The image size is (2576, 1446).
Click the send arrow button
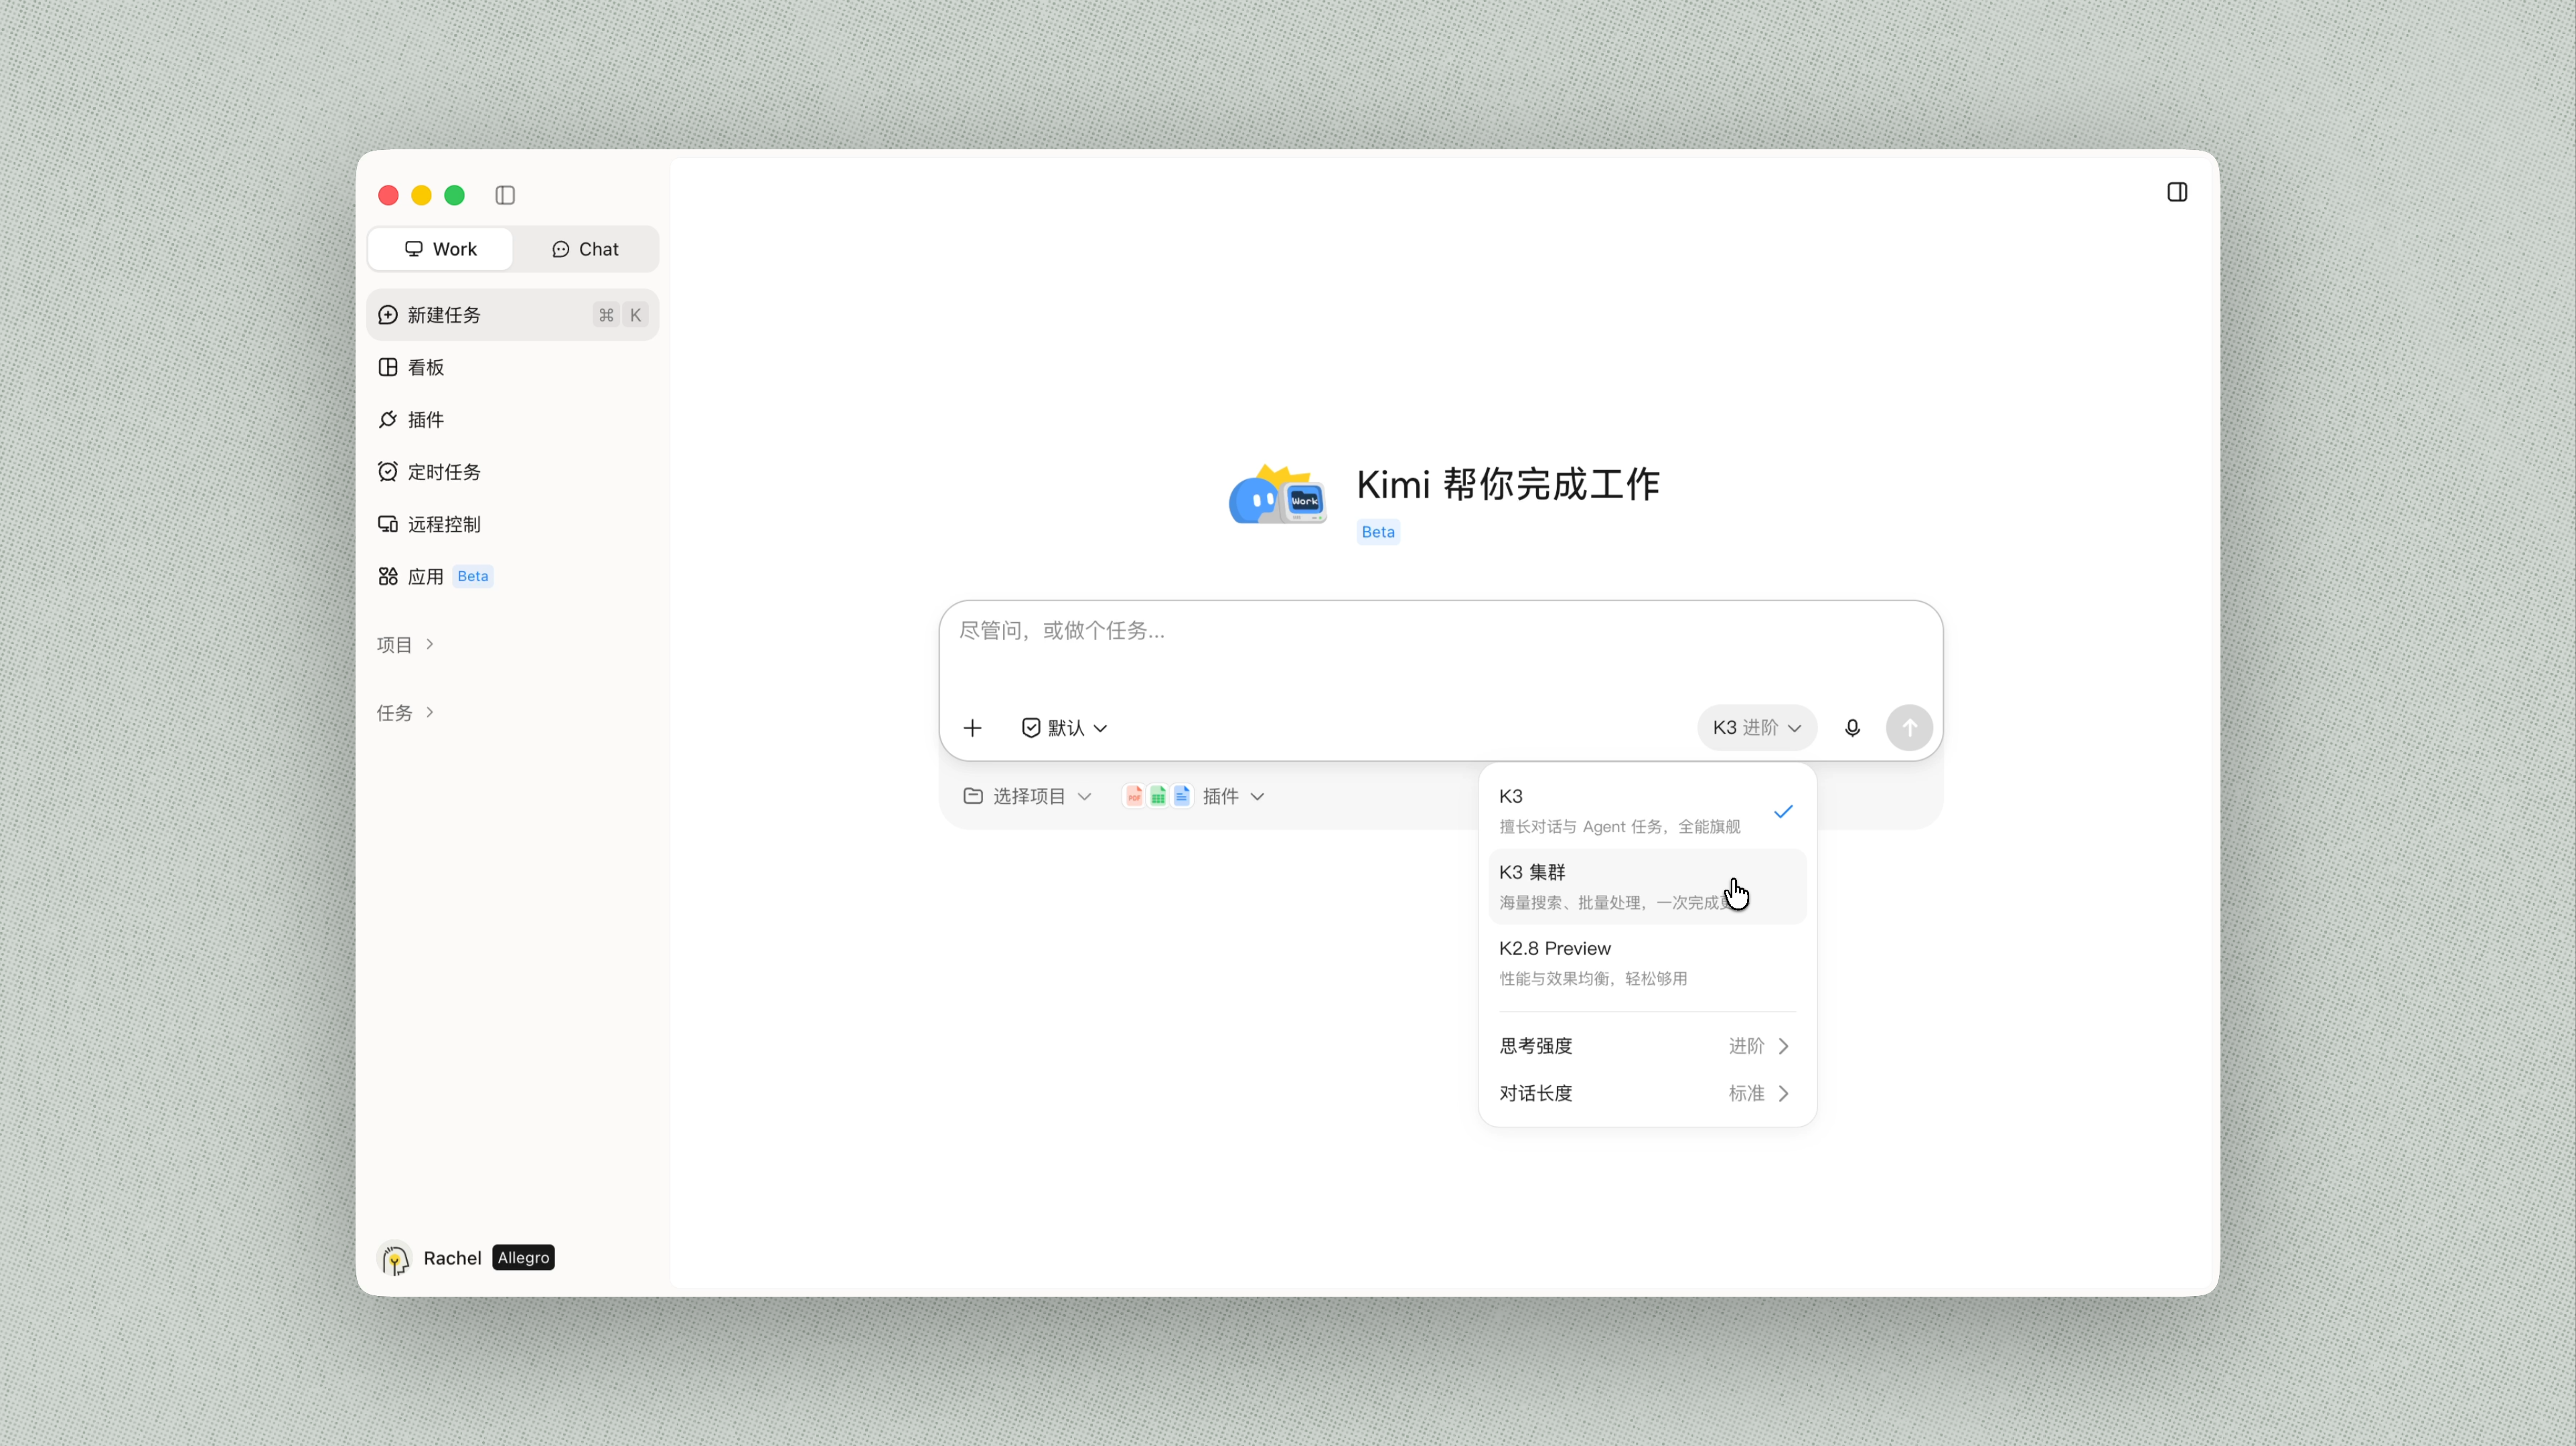coord(1909,727)
